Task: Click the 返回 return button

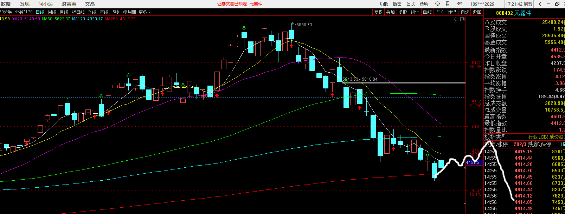Action: pyautogui.click(x=477, y=12)
